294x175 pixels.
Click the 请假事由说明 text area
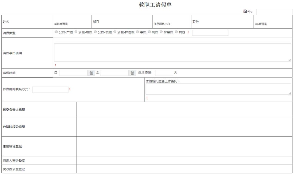[172, 52]
